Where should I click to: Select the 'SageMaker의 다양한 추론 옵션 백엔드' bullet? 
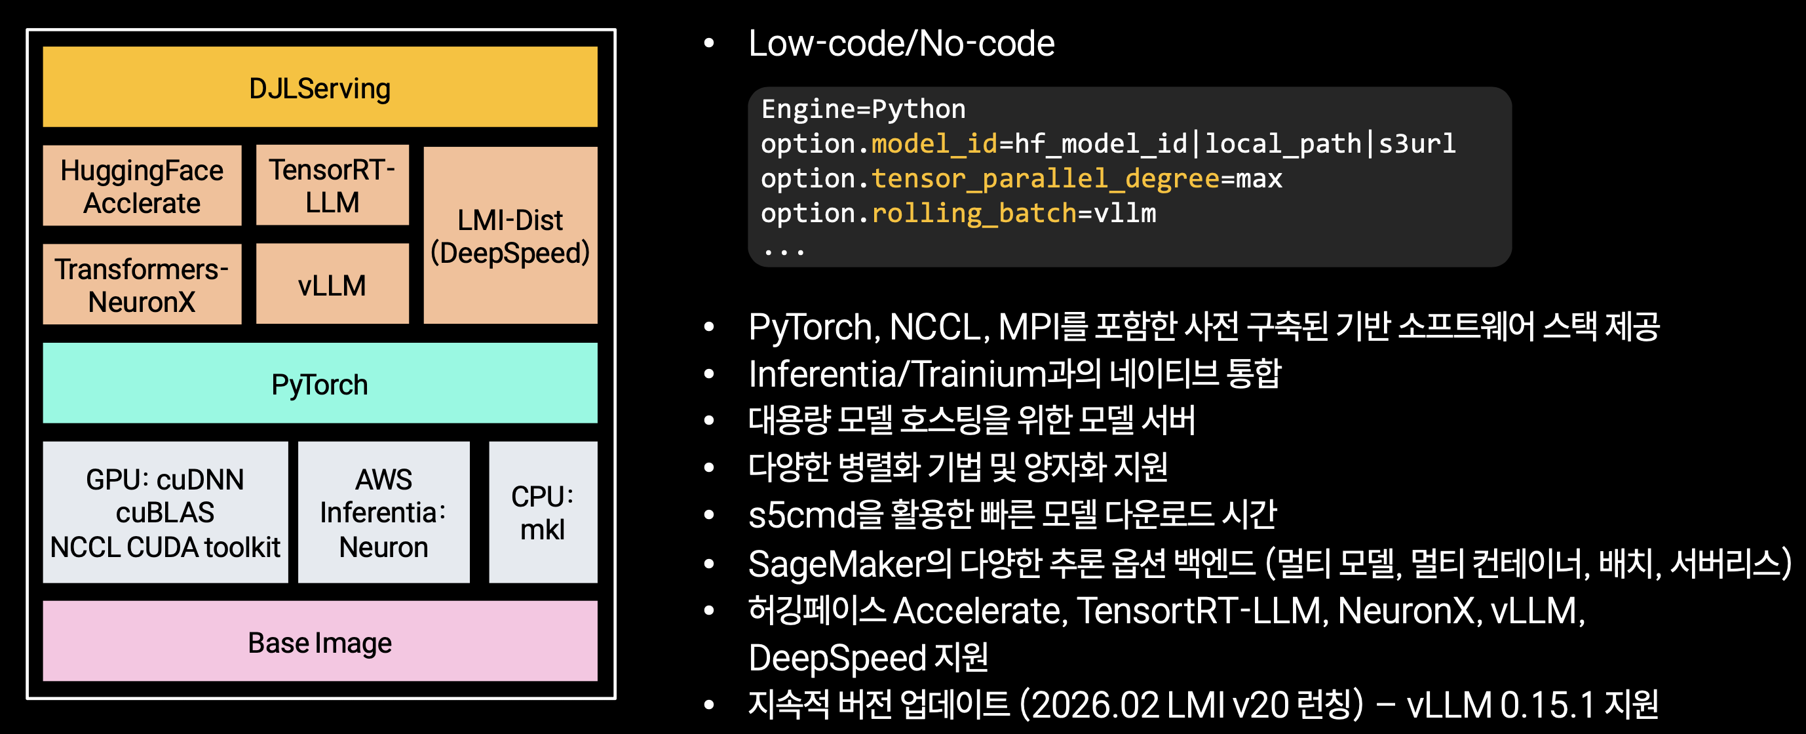pos(1270,563)
